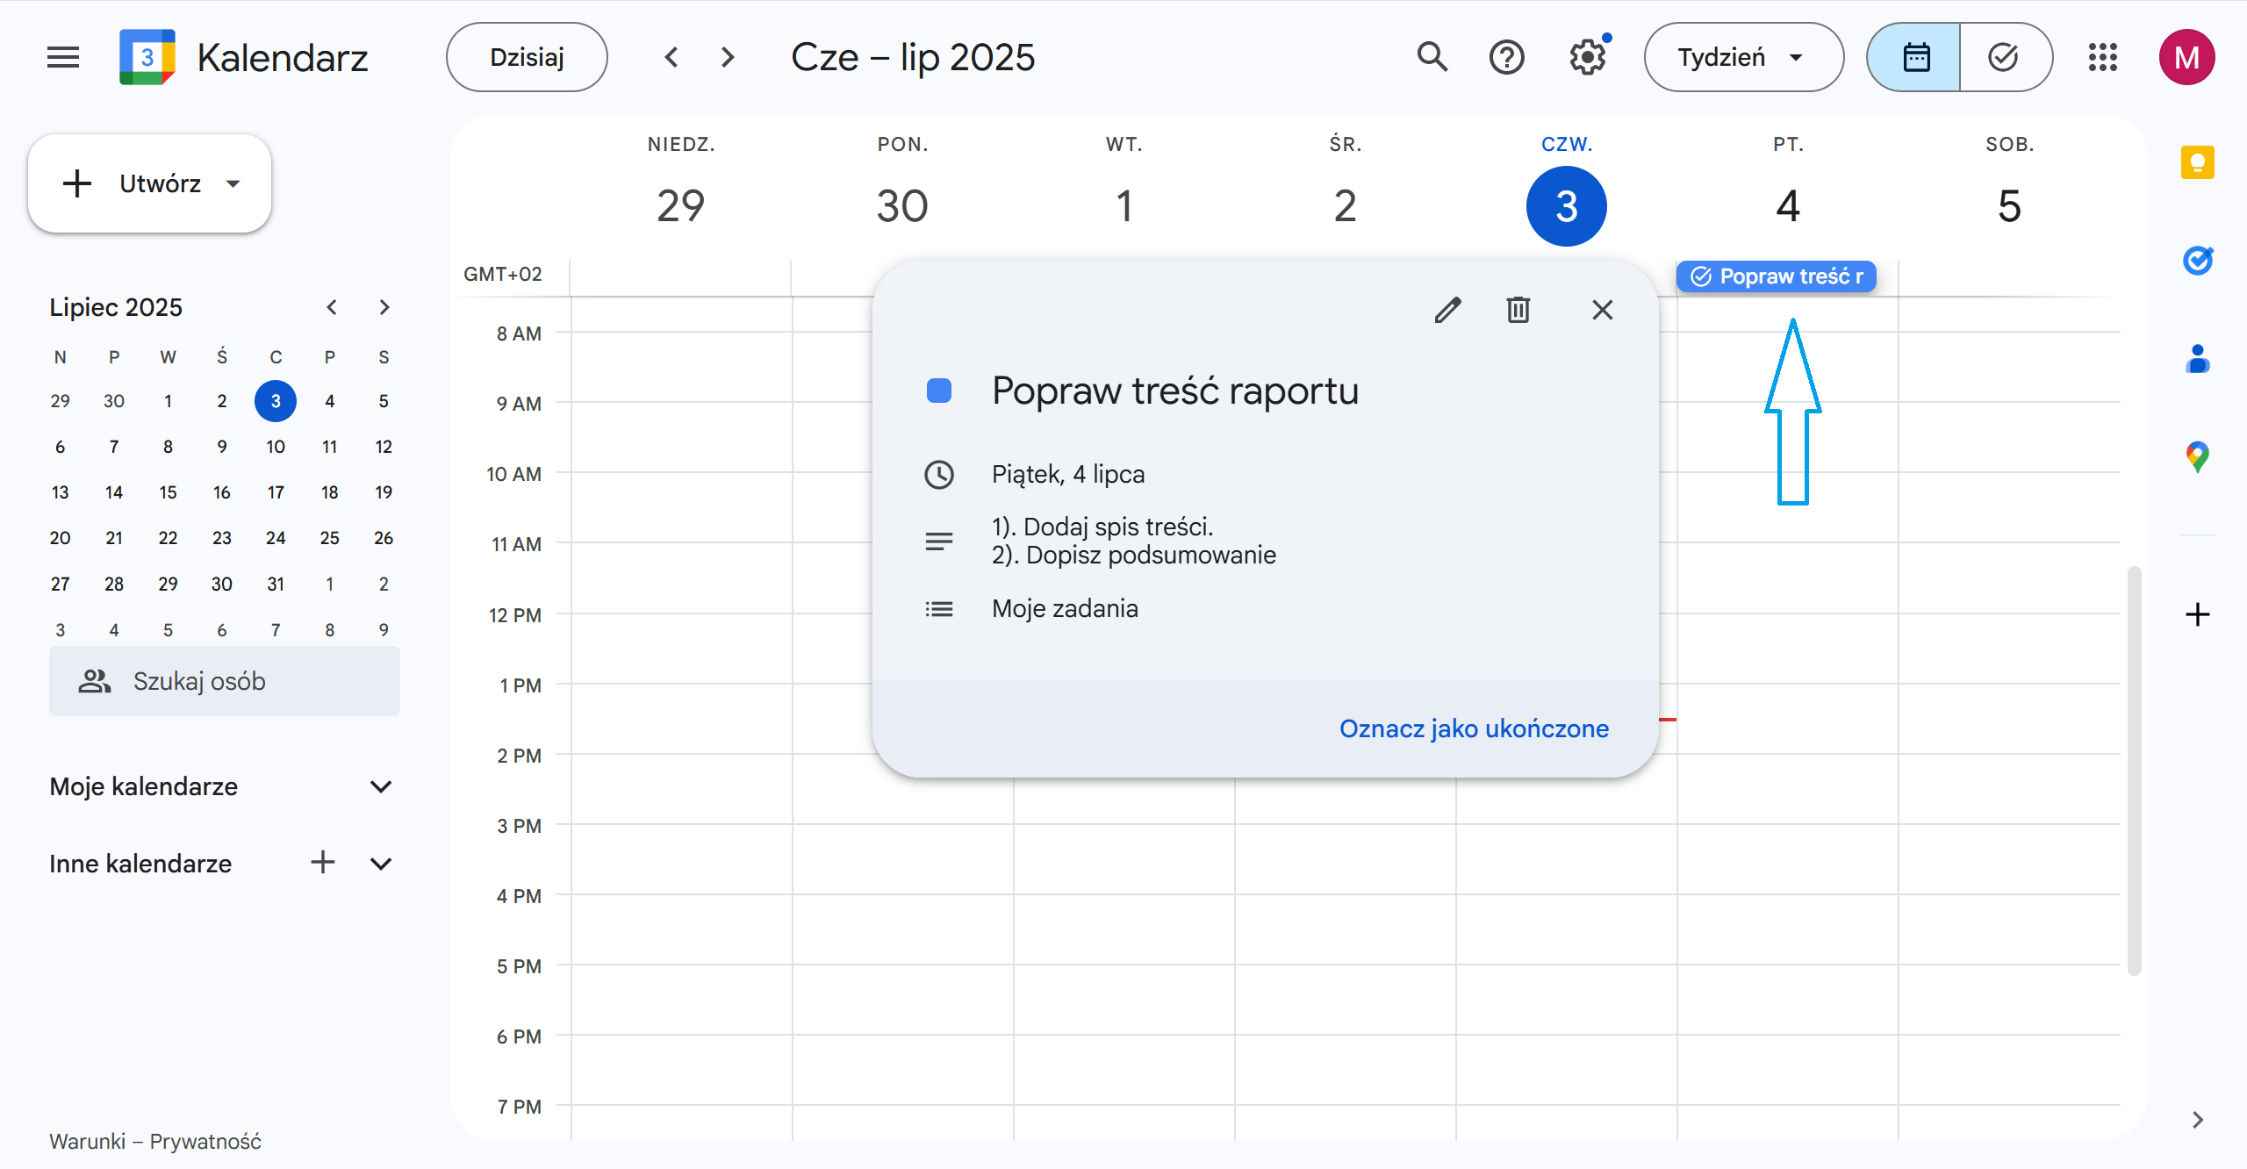Screen dimensions: 2247x1169
Task: Collapse the Moje kalendarze section
Action: tap(381, 786)
